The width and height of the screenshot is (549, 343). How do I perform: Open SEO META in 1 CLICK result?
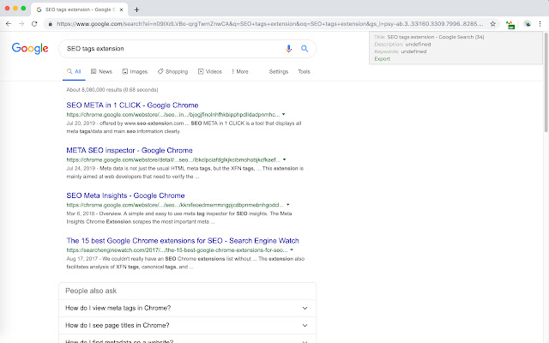click(132, 105)
